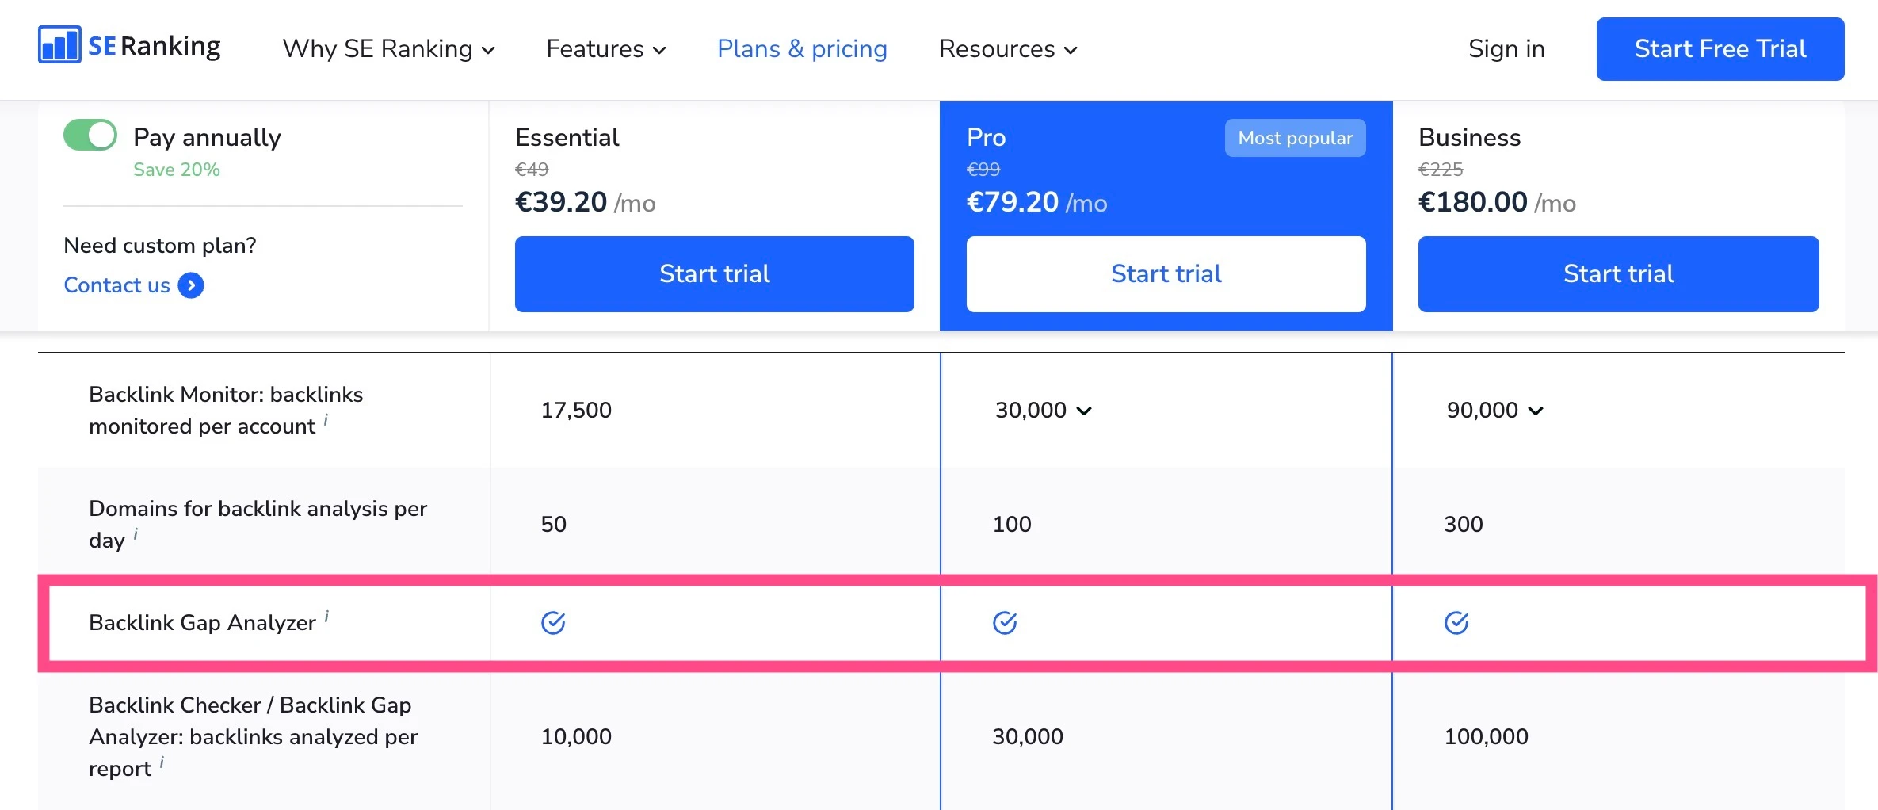
Task: Click the Pro 30,000 backlinks per report value
Action: [1028, 737]
